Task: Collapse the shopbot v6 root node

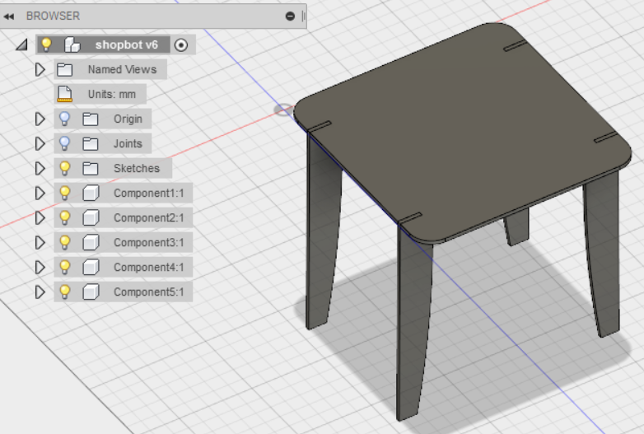Action: [x=21, y=44]
